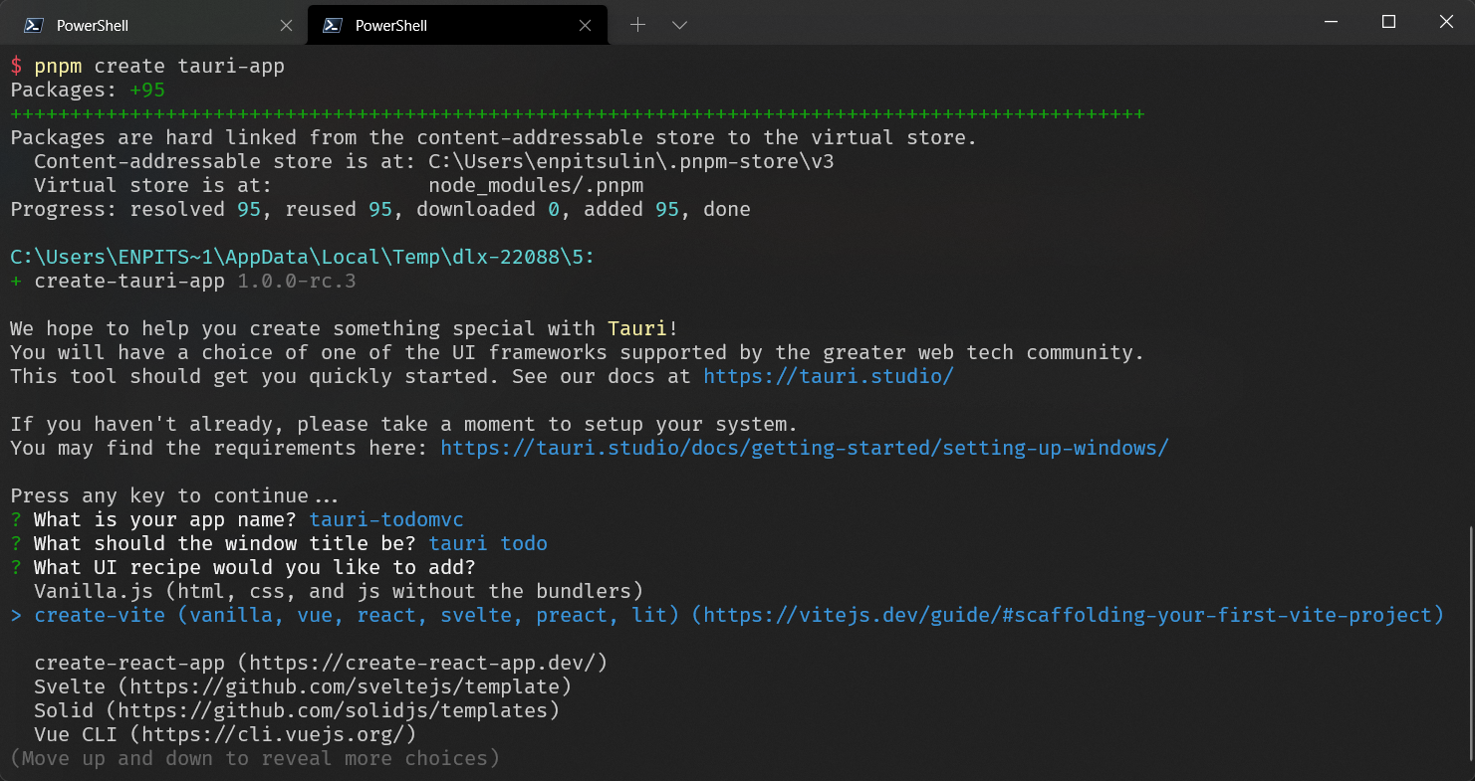Click the yellow word Tauri!
The image size is (1475, 781).
pyautogui.click(x=643, y=328)
